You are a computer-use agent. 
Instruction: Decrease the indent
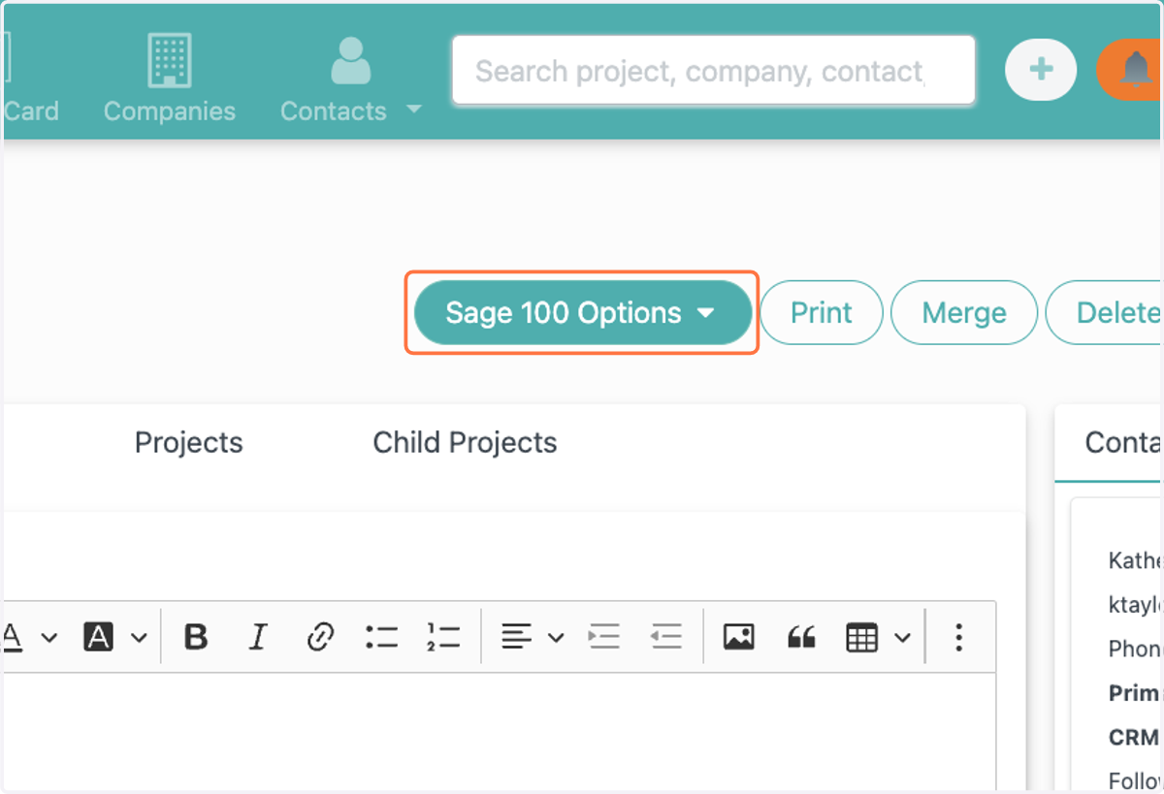pos(666,637)
